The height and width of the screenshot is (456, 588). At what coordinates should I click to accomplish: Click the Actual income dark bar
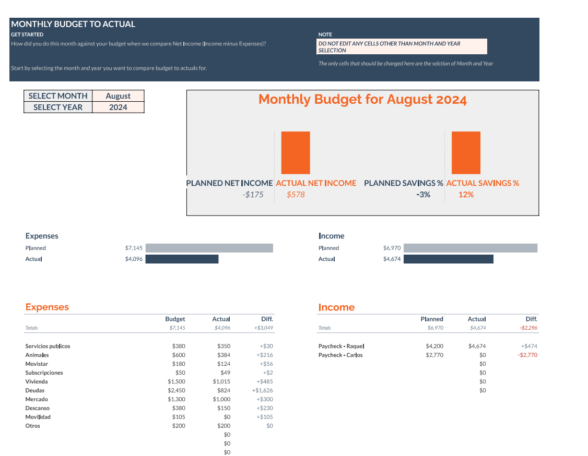click(449, 259)
